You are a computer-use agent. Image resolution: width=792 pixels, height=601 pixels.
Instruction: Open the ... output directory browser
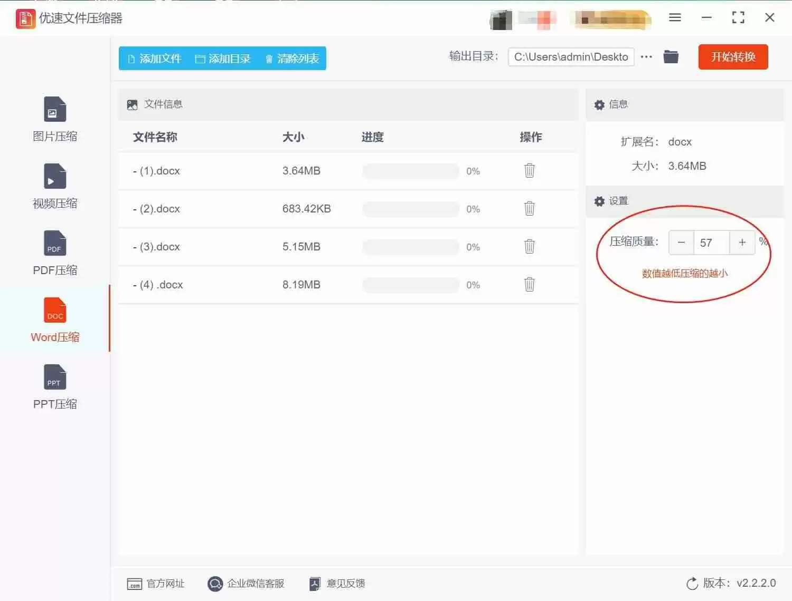[x=646, y=56]
